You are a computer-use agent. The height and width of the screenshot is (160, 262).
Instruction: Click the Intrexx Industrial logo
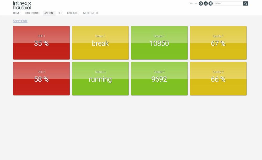tap(22, 5)
